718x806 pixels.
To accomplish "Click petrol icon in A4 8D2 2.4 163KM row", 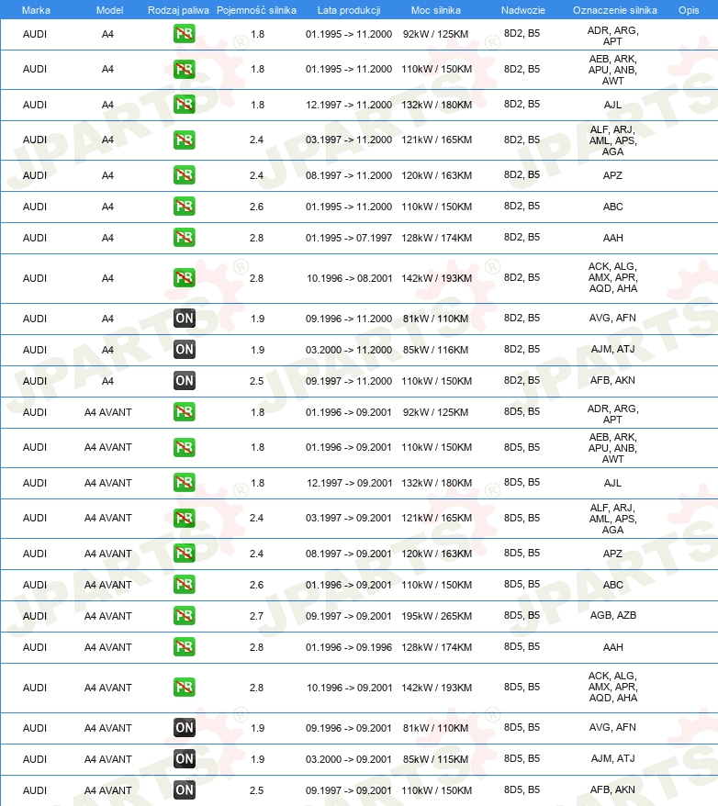I will [x=184, y=175].
